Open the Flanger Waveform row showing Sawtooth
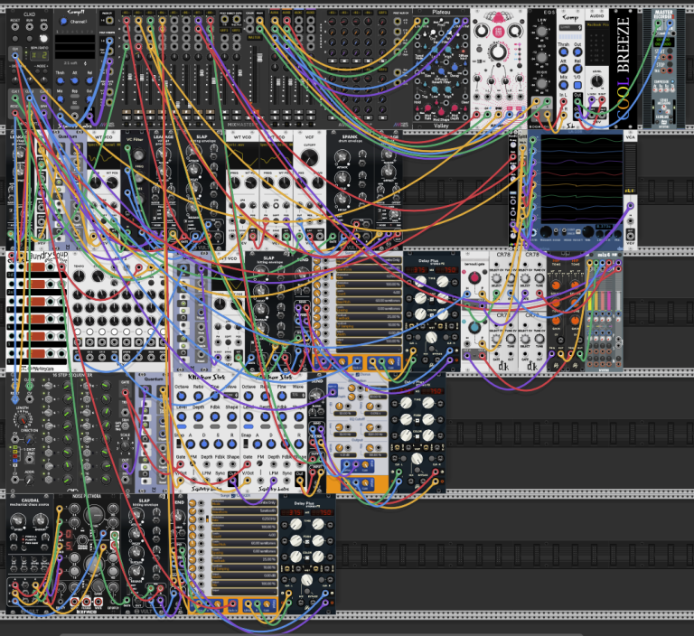The image size is (694, 636). pyautogui.click(x=243, y=511)
